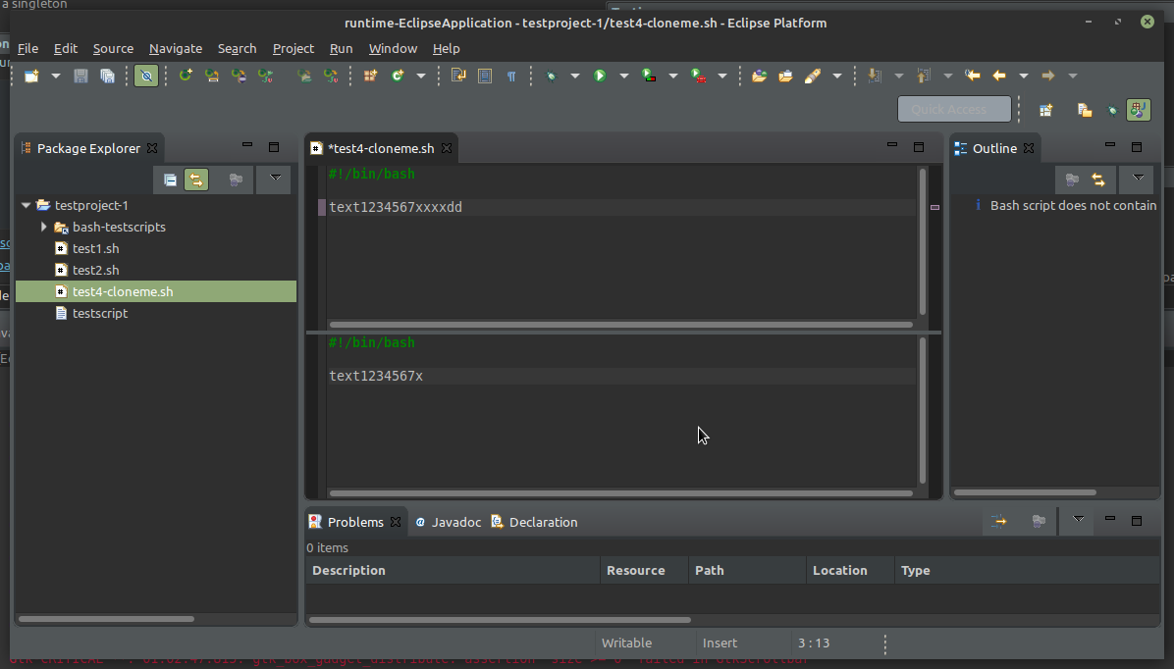
Task: Switch to the Declaration tab
Action: pos(535,522)
